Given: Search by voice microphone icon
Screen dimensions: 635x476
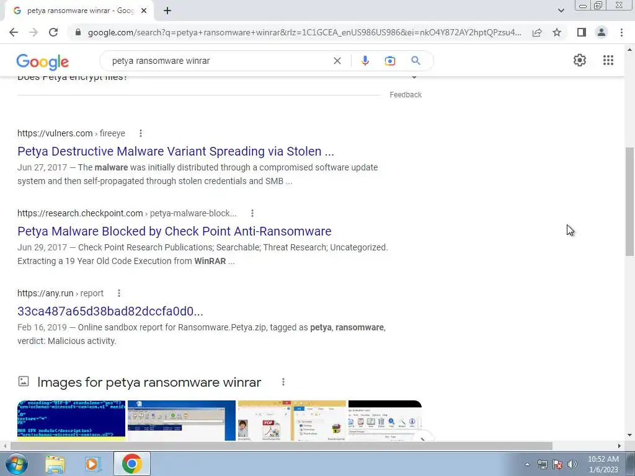Looking at the screenshot, I should [x=365, y=61].
